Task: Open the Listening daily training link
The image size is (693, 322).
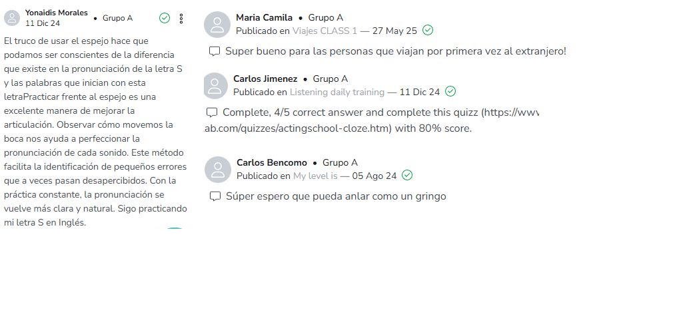Action: [337, 92]
